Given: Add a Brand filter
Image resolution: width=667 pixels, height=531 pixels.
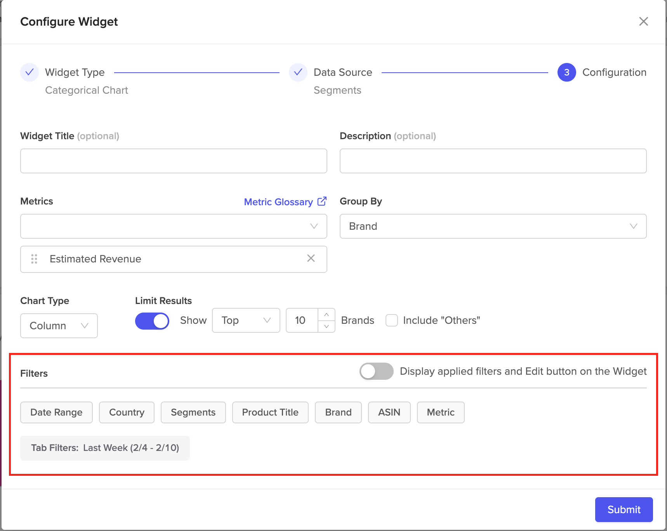Looking at the screenshot, I should coord(338,412).
